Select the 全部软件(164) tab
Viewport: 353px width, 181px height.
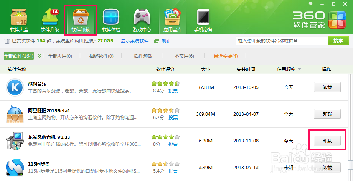19,56
